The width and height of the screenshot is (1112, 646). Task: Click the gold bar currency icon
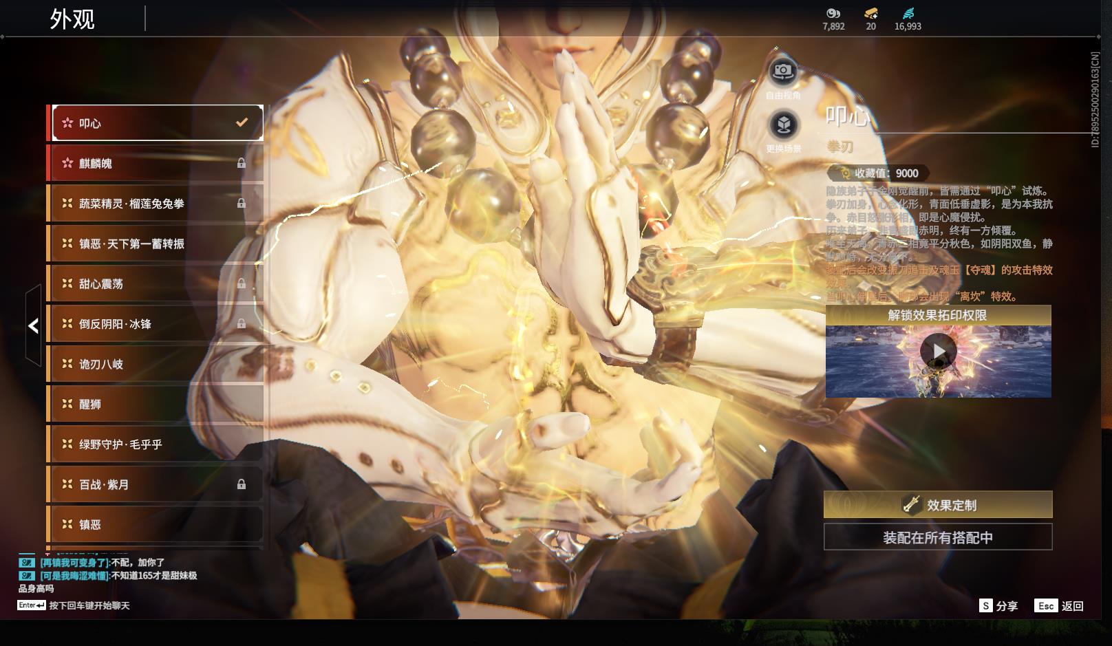point(870,13)
